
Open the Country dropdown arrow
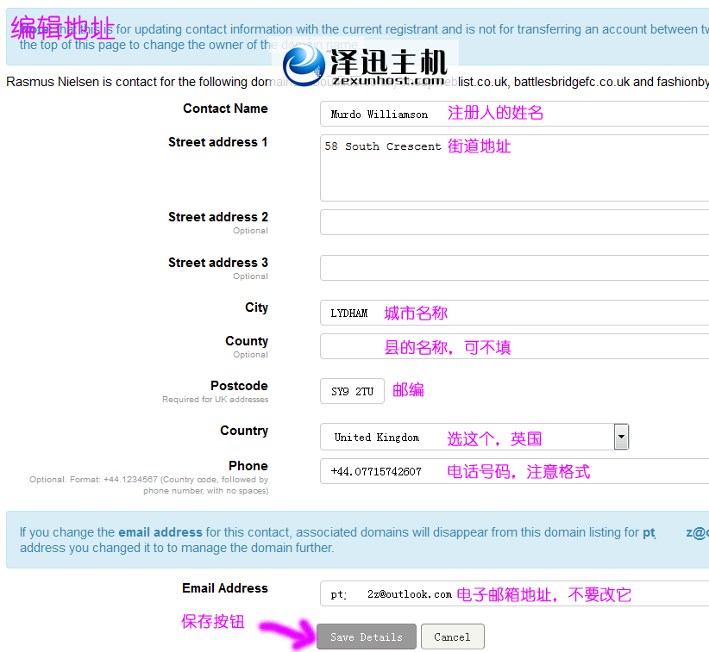pyautogui.click(x=621, y=437)
